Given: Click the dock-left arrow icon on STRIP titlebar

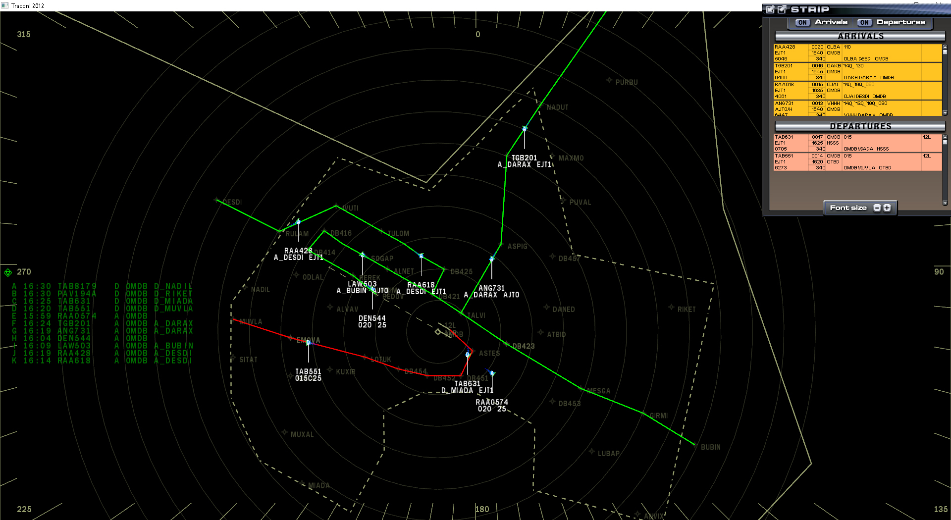Looking at the screenshot, I should (x=771, y=9).
